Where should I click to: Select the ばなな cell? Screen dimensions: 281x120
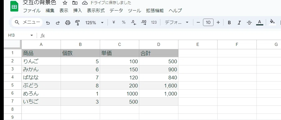point(41,78)
